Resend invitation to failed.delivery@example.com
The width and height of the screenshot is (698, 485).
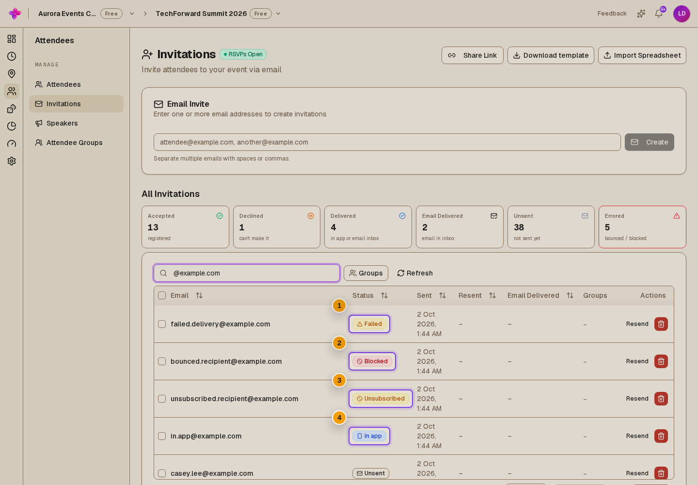pos(637,324)
